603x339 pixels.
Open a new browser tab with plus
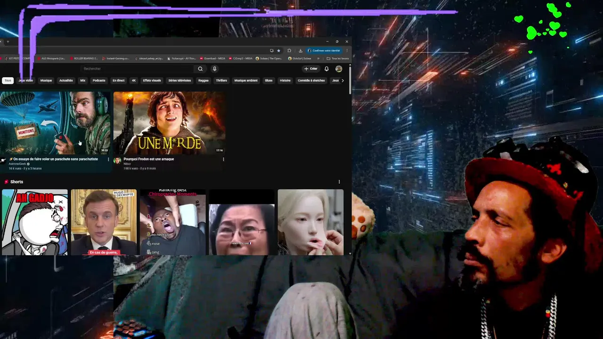click(8, 41)
